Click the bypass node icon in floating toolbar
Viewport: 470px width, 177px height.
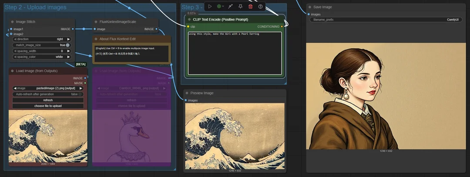(x=230, y=6)
